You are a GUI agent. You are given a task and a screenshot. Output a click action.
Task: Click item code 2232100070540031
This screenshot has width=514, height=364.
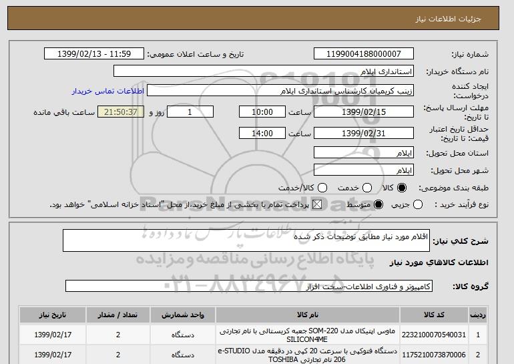(x=434, y=335)
